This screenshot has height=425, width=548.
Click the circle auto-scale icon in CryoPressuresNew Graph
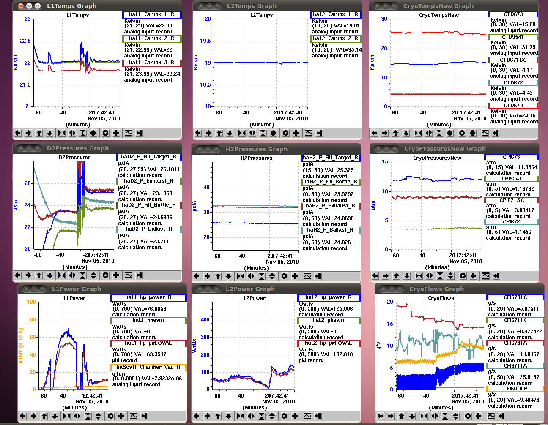click(x=463, y=276)
